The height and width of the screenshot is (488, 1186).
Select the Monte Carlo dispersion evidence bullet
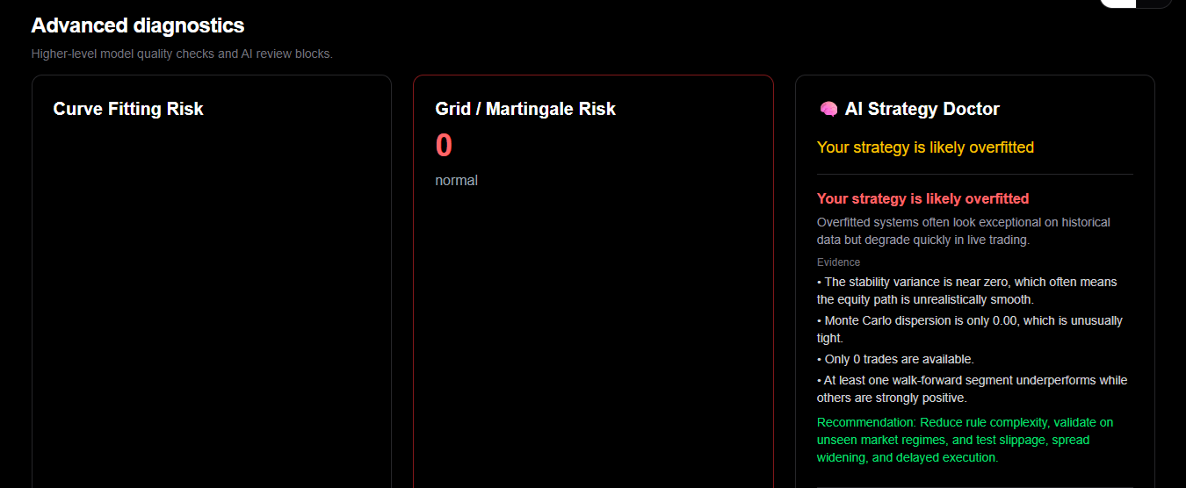pyautogui.click(x=970, y=329)
